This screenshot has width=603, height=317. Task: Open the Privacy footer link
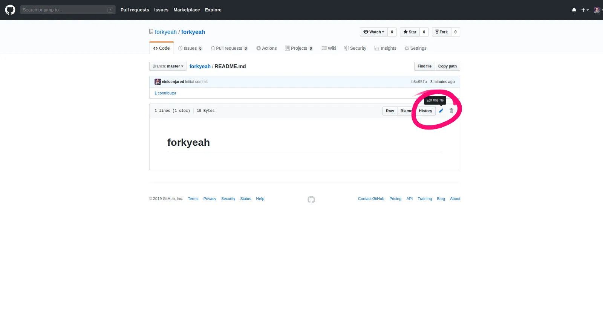210,199
